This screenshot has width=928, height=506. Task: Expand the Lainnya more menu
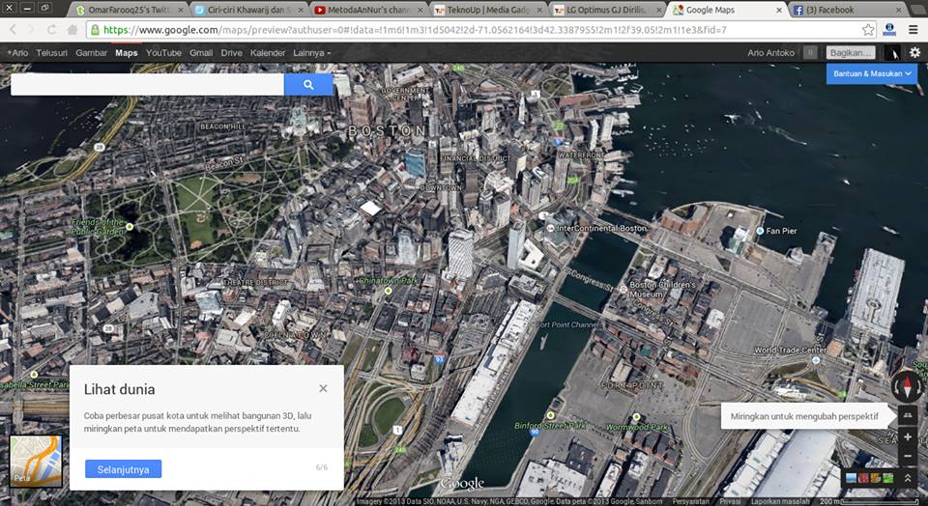pyautogui.click(x=312, y=52)
